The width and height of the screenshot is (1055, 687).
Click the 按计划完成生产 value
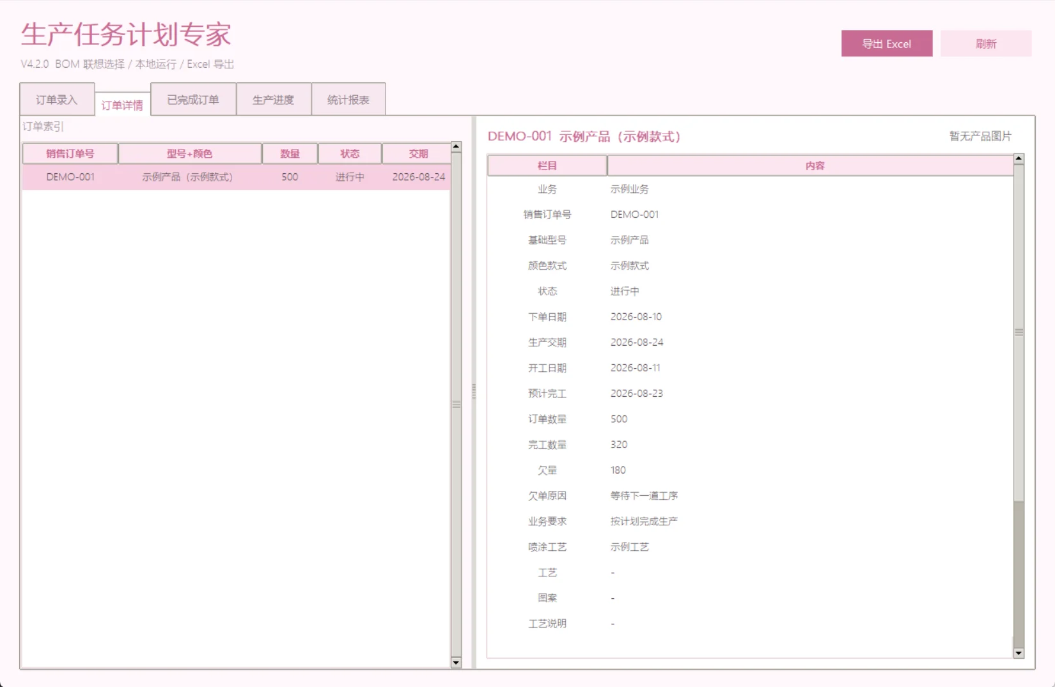644,521
